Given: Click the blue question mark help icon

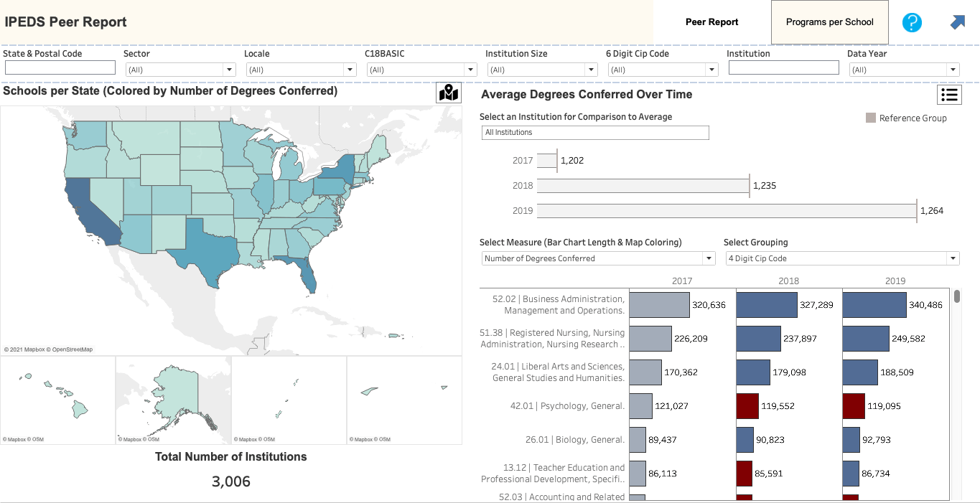Looking at the screenshot, I should pyautogui.click(x=911, y=22).
